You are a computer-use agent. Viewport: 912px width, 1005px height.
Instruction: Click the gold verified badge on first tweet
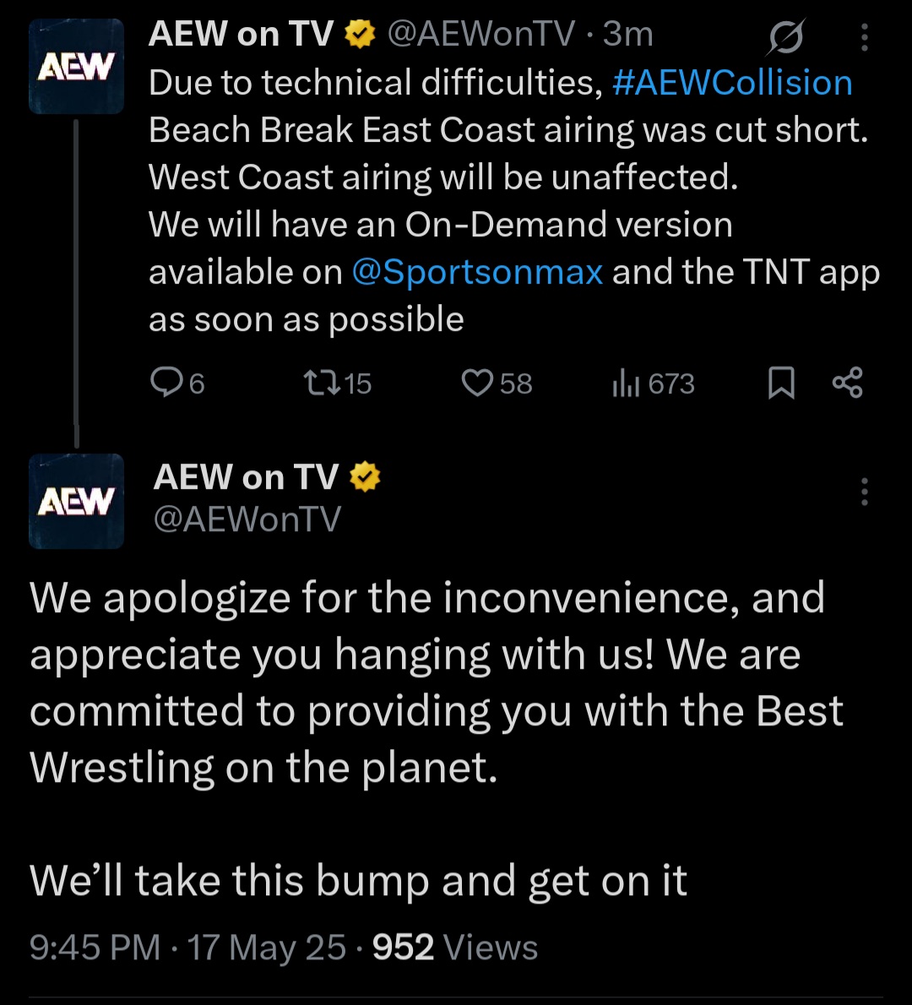[361, 35]
